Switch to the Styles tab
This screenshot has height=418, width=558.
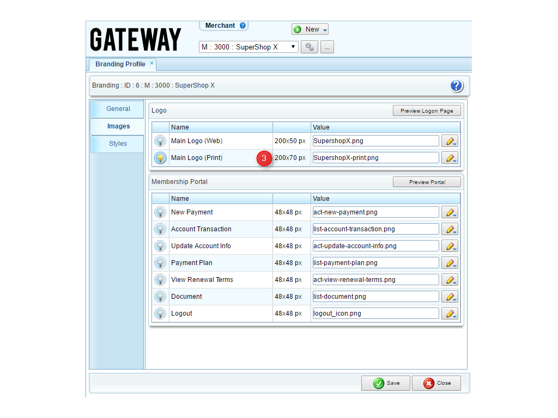pos(118,144)
